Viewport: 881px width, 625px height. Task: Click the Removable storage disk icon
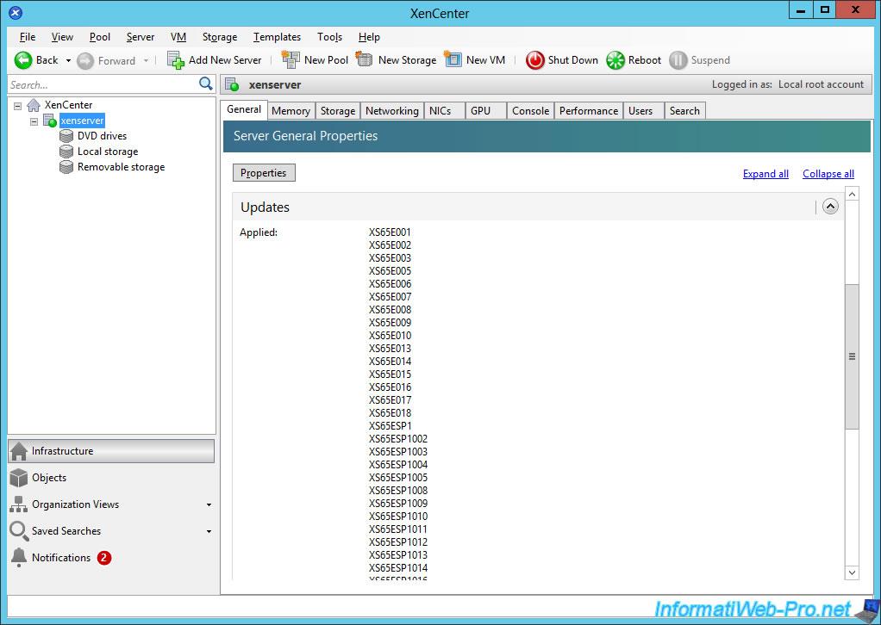coord(66,167)
